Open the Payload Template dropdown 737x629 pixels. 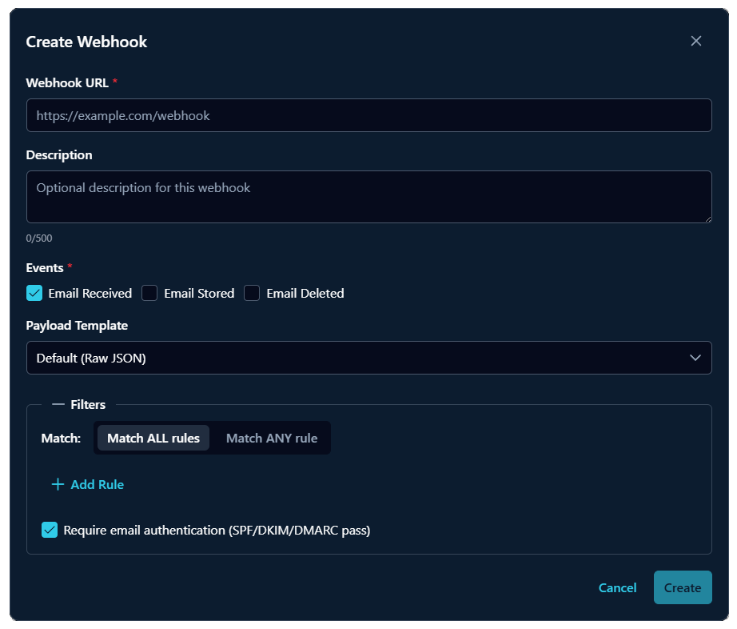click(x=368, y=358)
